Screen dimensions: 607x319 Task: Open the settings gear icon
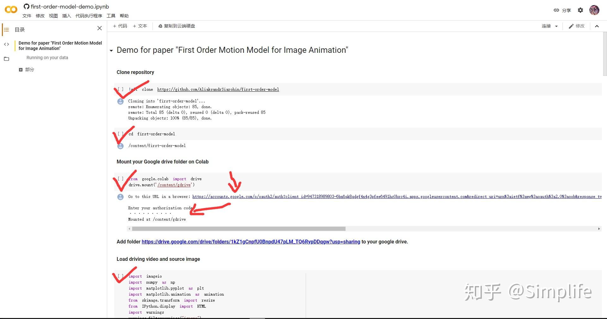click(x=580, y=10)
